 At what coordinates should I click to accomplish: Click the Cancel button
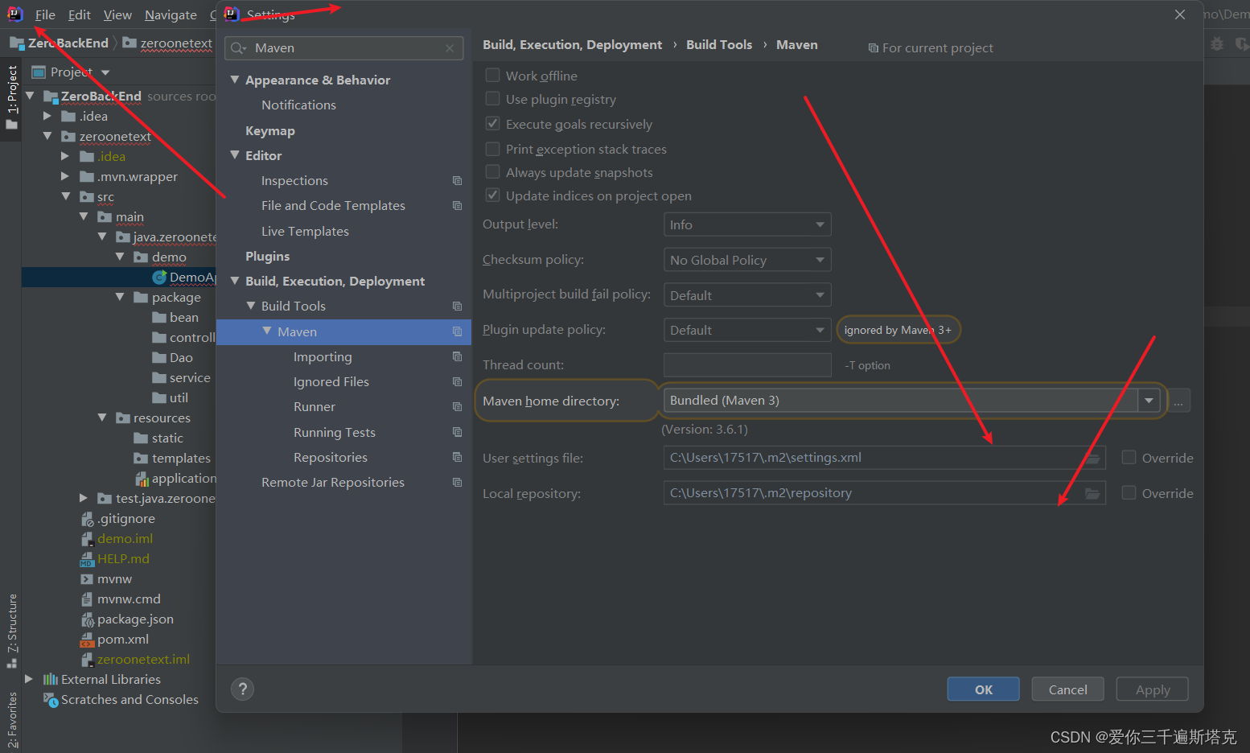pyautogui.click(x=1067, y=689)
